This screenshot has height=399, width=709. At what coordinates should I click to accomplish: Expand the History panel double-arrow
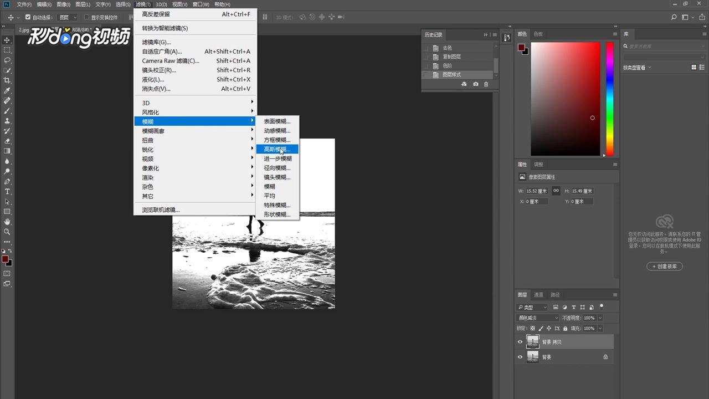(x=486, y=35)
